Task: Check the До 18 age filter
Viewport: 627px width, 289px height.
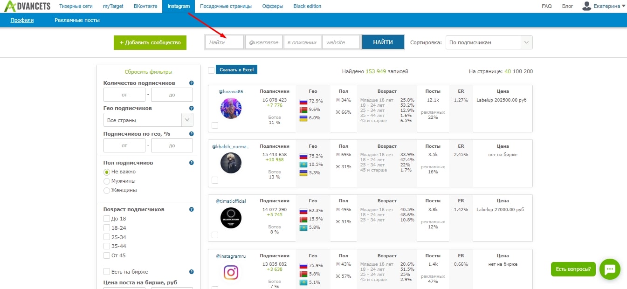Action: 107,219
